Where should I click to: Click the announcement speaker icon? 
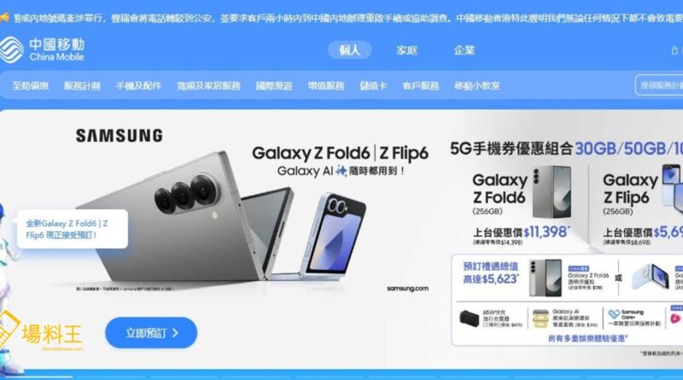4,17
